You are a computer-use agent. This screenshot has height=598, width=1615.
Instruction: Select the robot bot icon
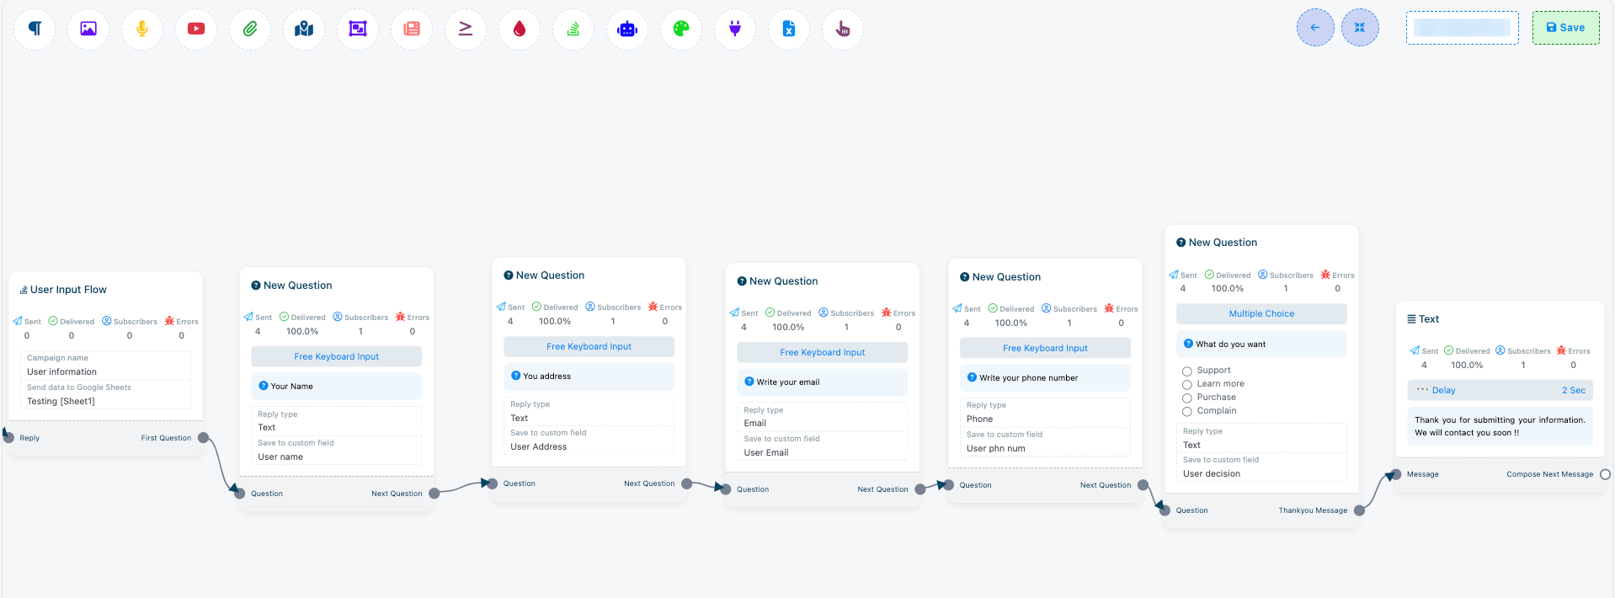click(x=627, y=29)
